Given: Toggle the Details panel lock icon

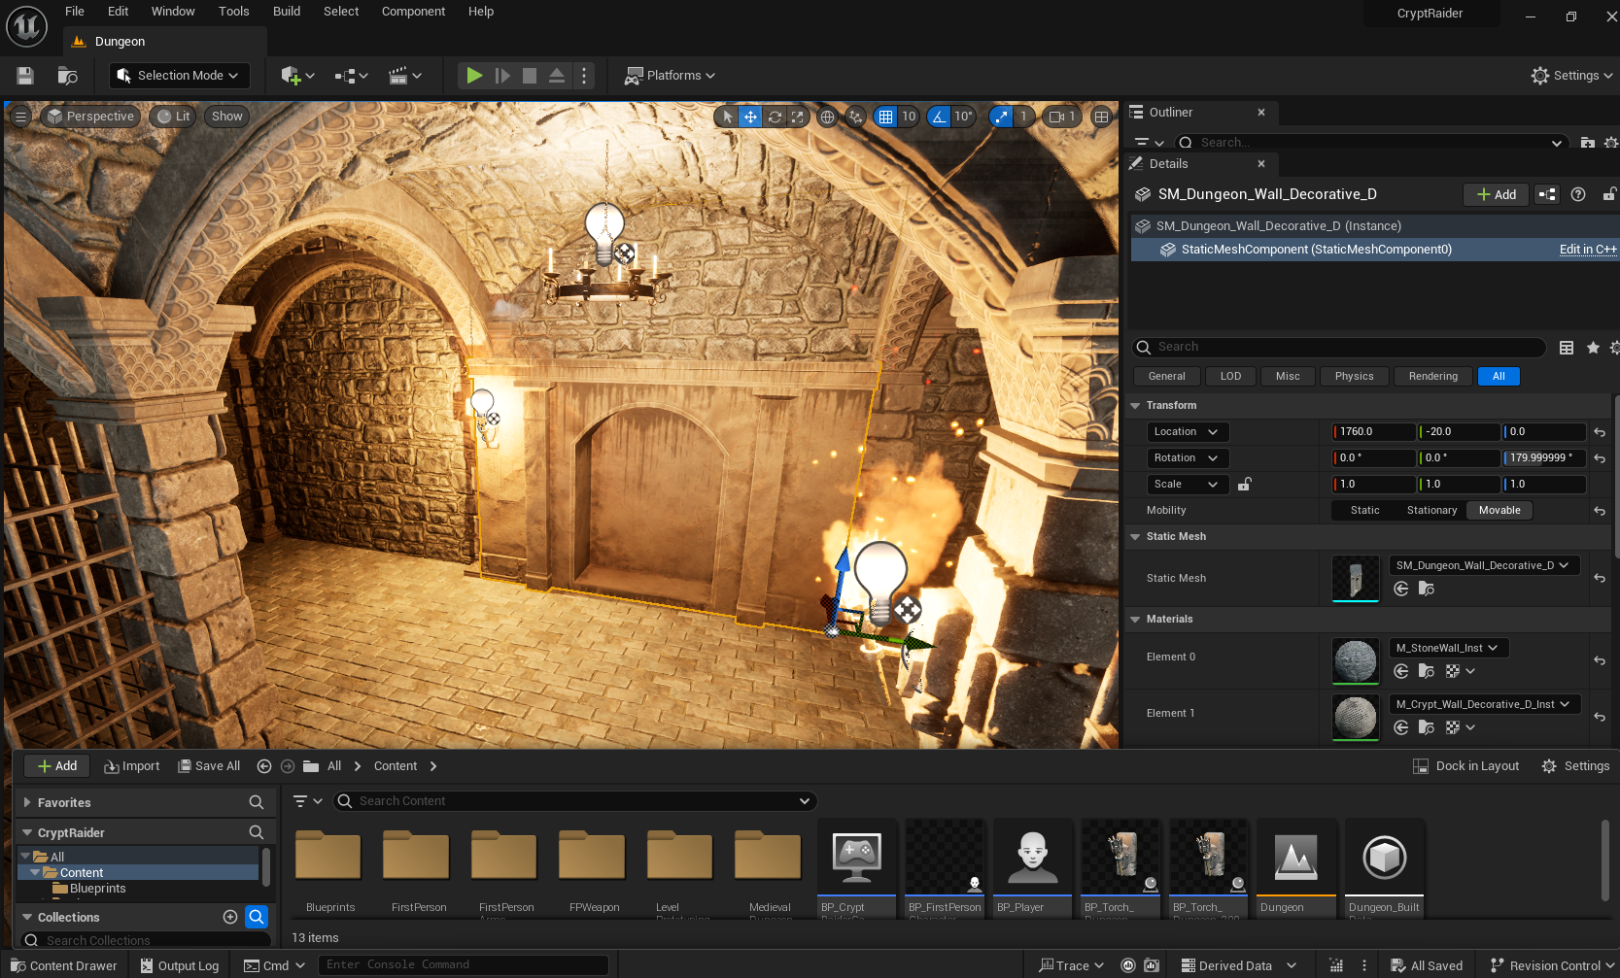Looking at the screenshot, I should (x=1608, y=194).
